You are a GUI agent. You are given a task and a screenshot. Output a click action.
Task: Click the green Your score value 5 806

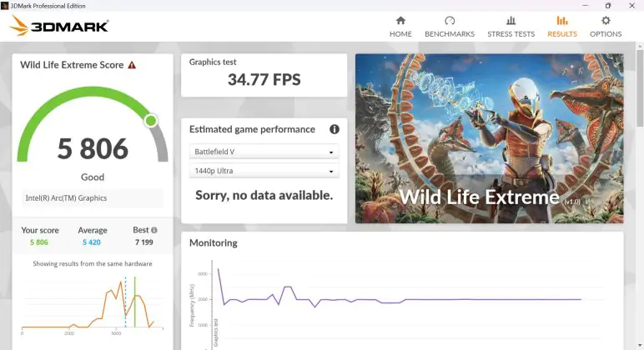pos(39,242)
